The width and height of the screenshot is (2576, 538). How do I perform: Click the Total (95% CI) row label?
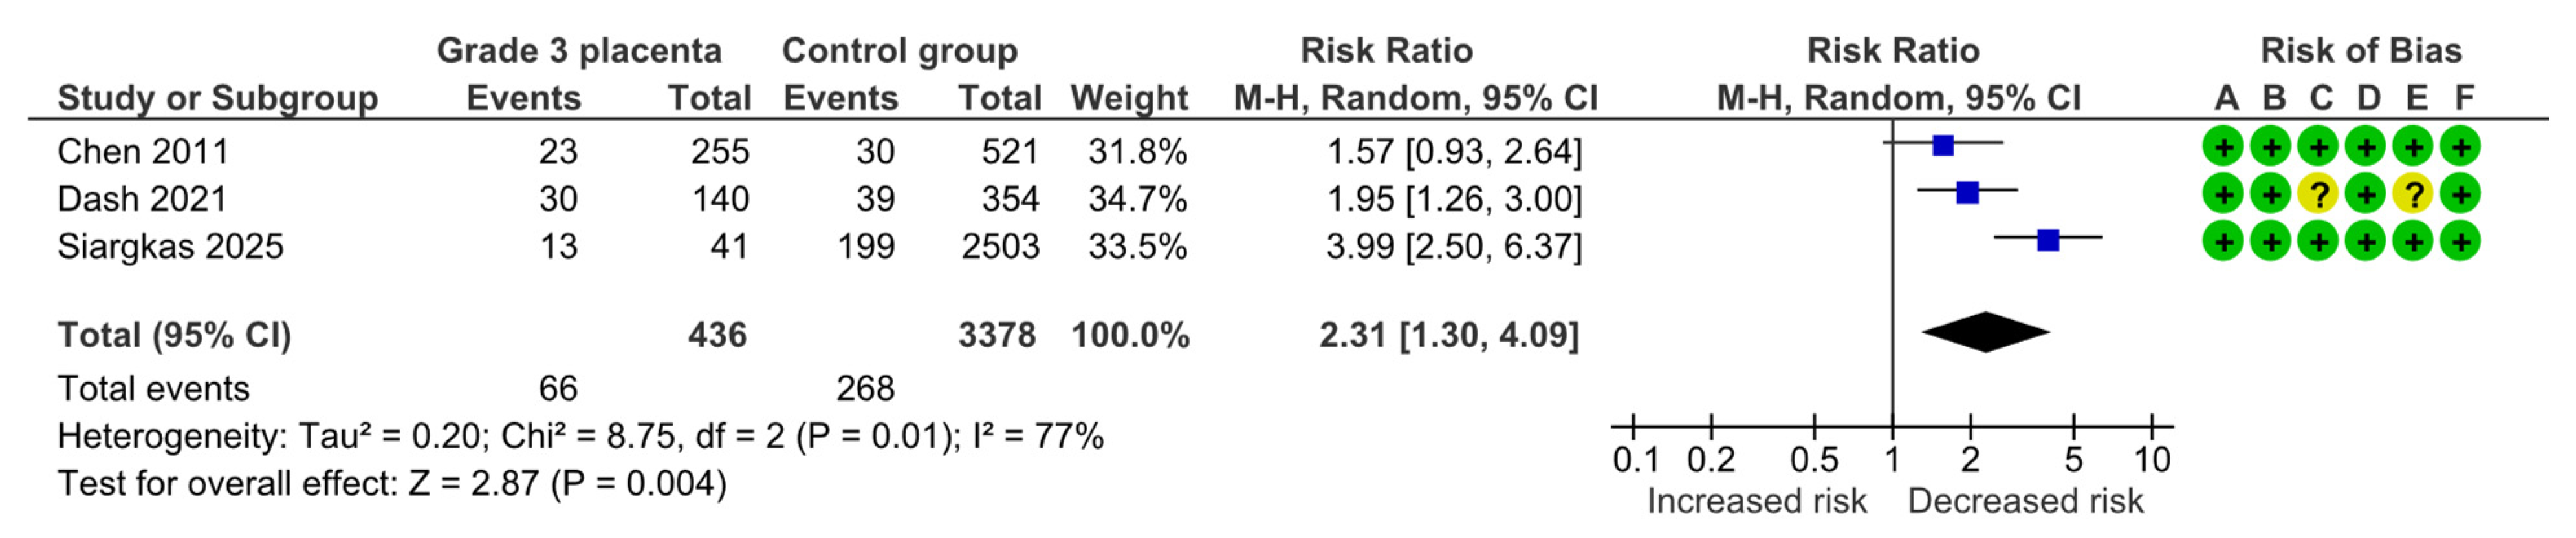pos(174,335)
